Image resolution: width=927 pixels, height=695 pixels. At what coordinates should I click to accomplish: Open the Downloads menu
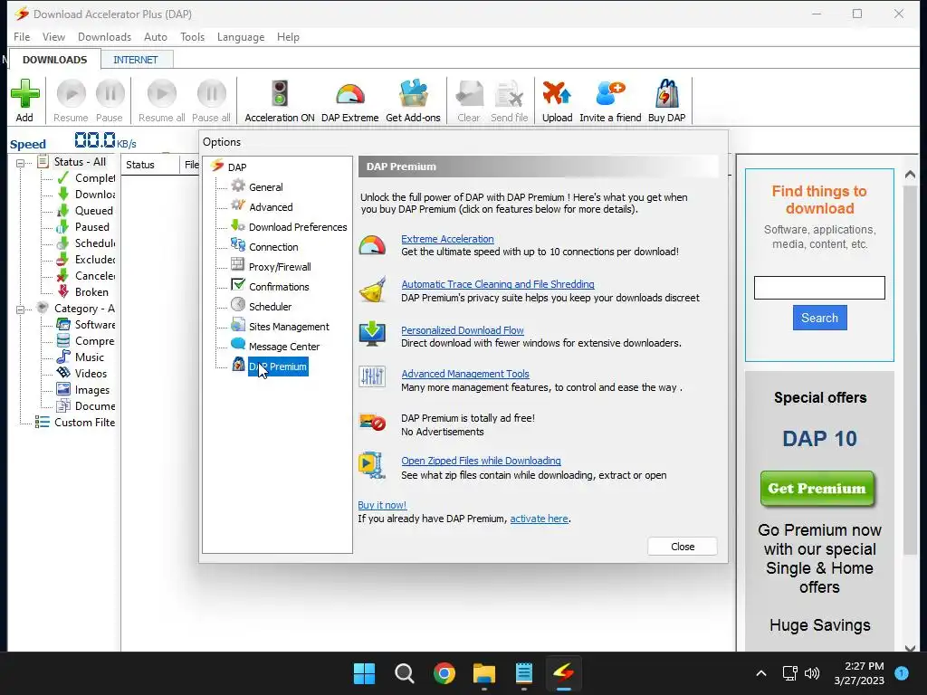click(105, 36)
